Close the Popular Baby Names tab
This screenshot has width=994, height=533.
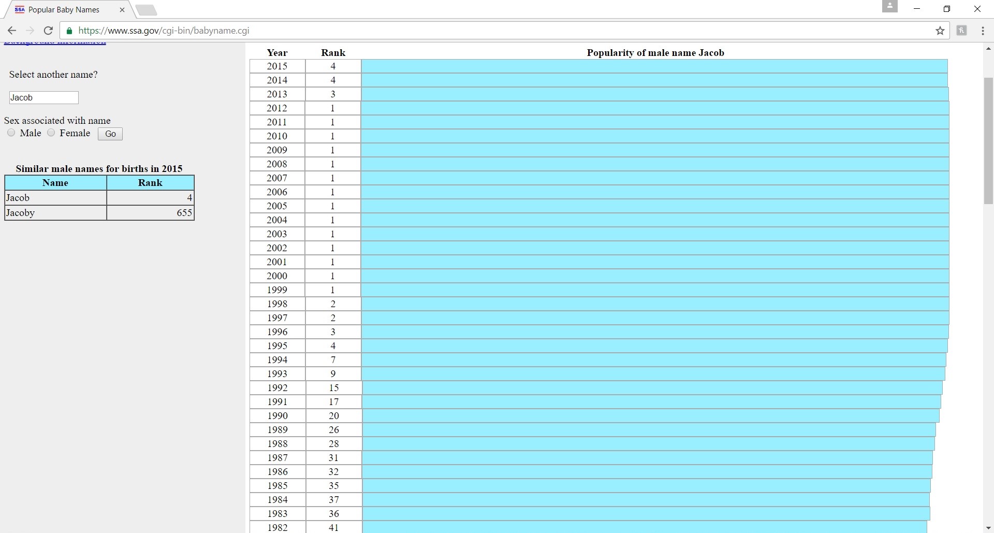pyautogui.click(x=122, y=10)
